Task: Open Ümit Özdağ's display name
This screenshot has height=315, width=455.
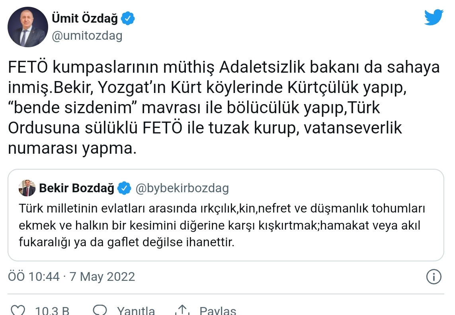Action: 84,17
